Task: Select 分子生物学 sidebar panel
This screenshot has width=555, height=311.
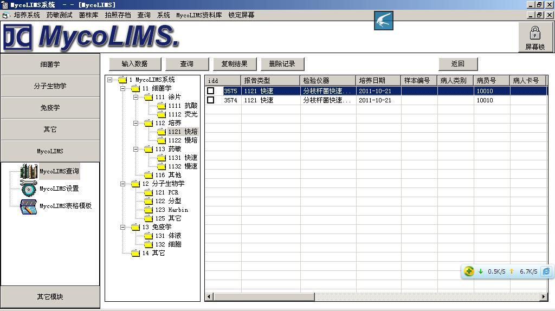Action: [x=50, y=86]
